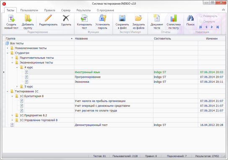The image size is (228, 160).
Task: Expand the Психологические тесты group
Action: (x=8, y=48)
